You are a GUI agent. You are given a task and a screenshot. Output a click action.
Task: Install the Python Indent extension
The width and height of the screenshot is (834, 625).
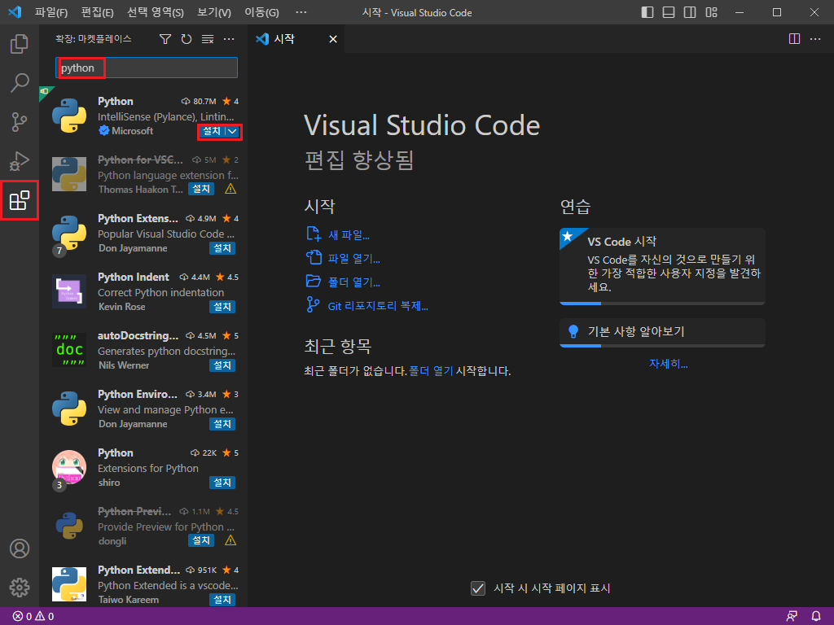222,307
